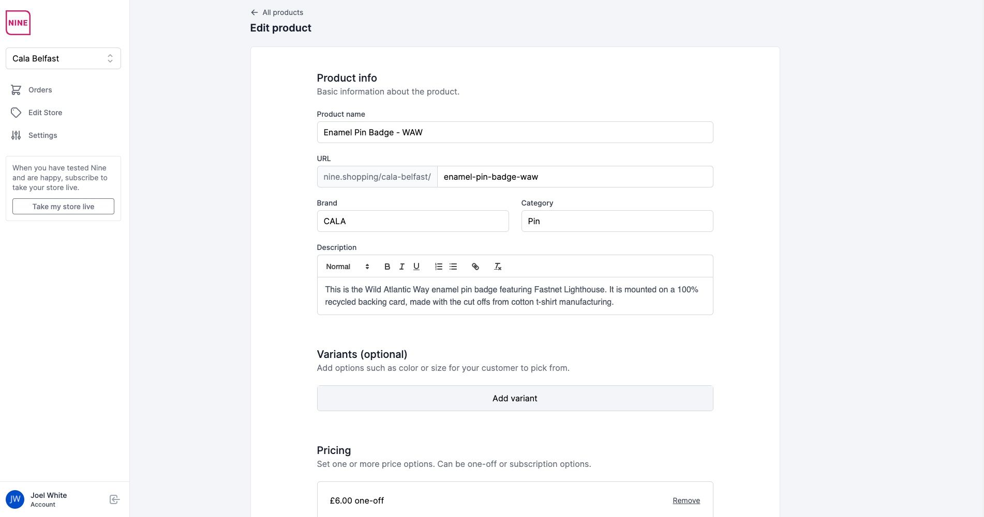This screenshot has width=984, height=517.
Task: Clear text formatting in description editor
Action: [x=498, y=267]
